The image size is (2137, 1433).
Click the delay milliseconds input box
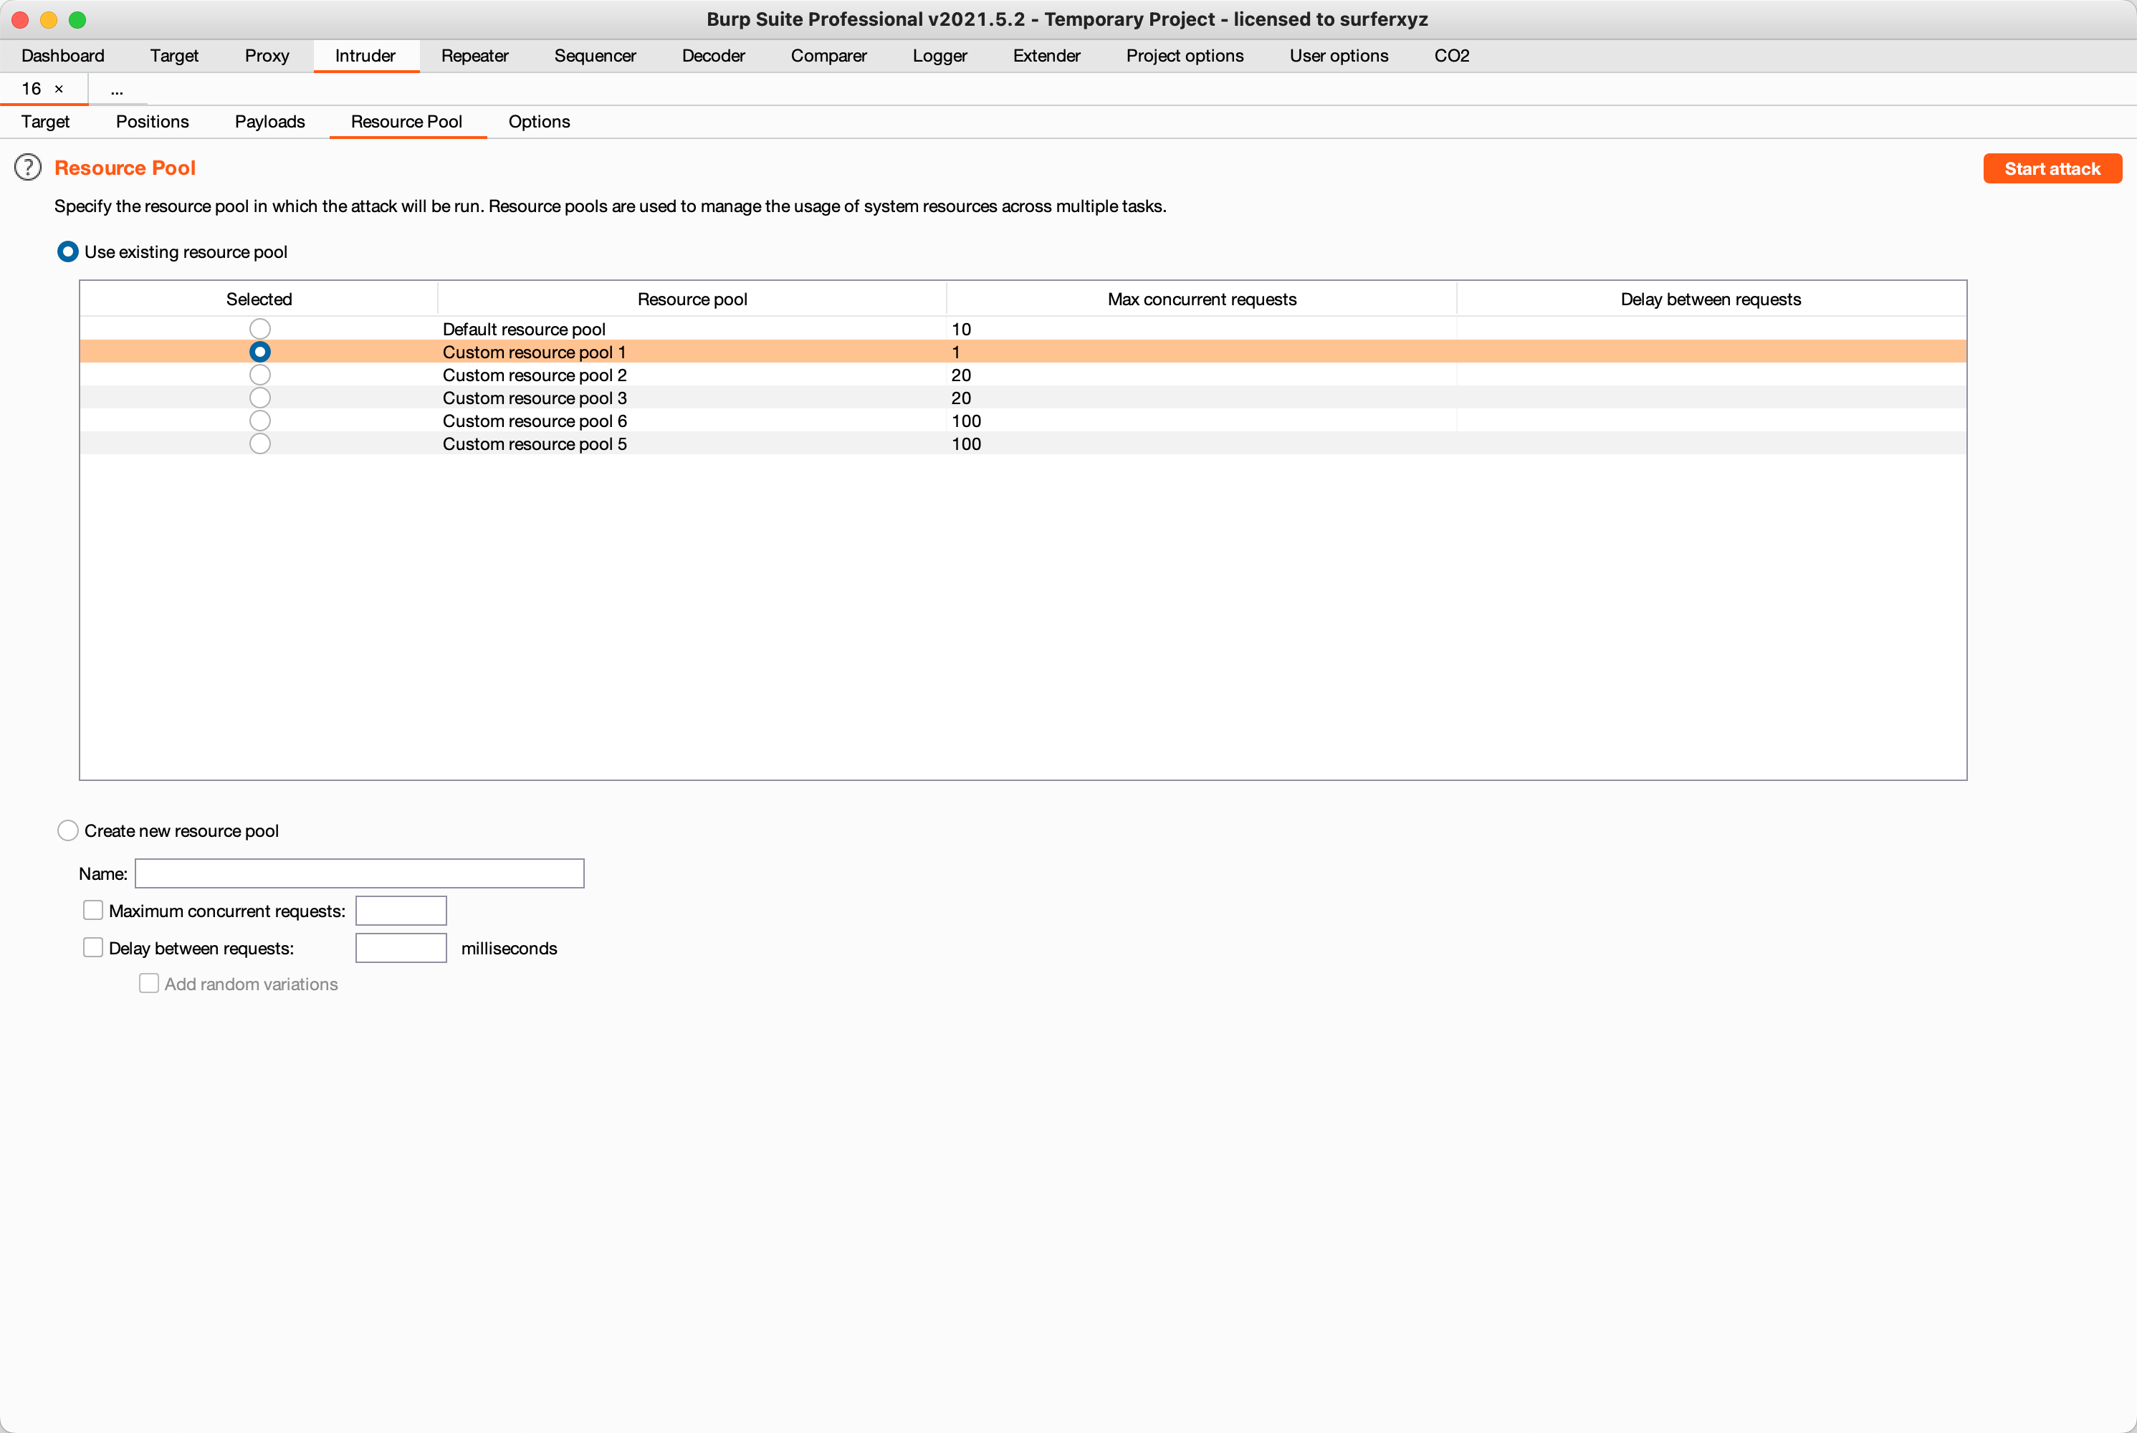click(x=401, y=948)
